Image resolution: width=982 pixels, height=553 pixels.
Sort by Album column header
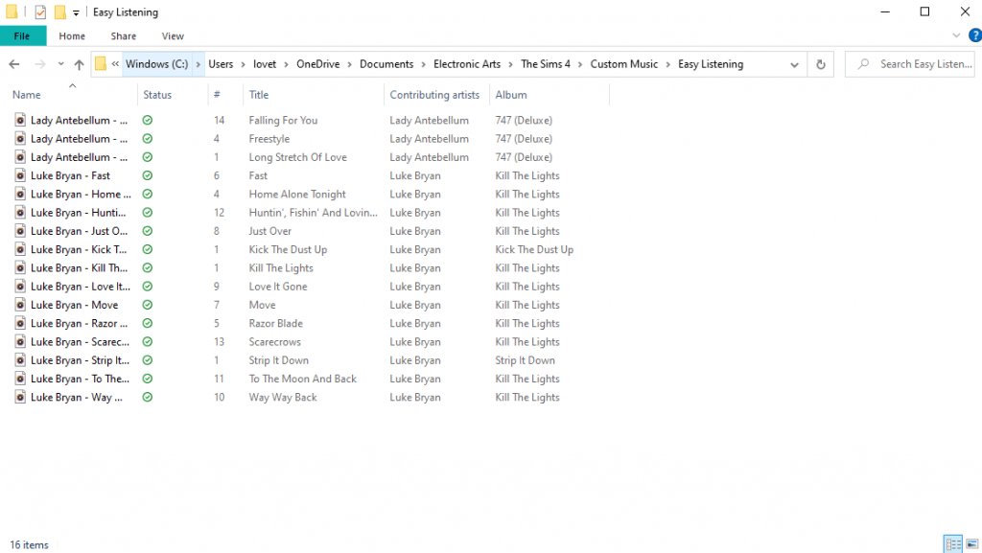point(511,95)
